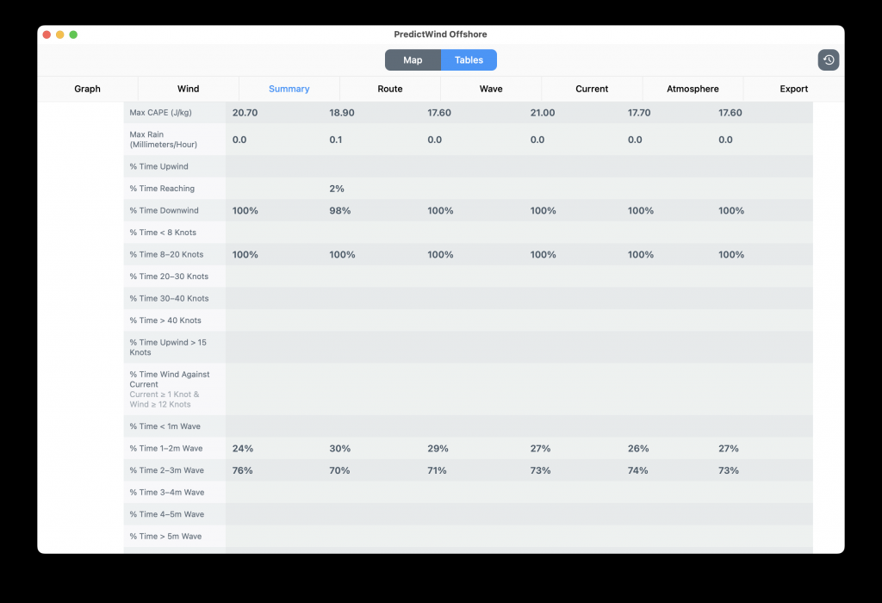Click the 2% Time Reaching value
This screenshot has width=882, height=603.
pos(337,189)
